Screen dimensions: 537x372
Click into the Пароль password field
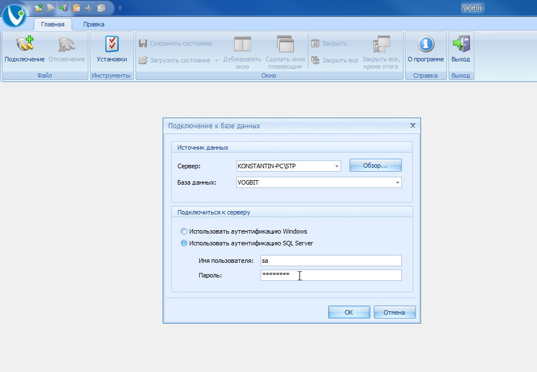(331, 275)
